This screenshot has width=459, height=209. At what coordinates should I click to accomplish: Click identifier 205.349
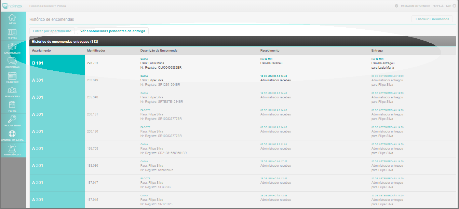[x=93, y=80]
